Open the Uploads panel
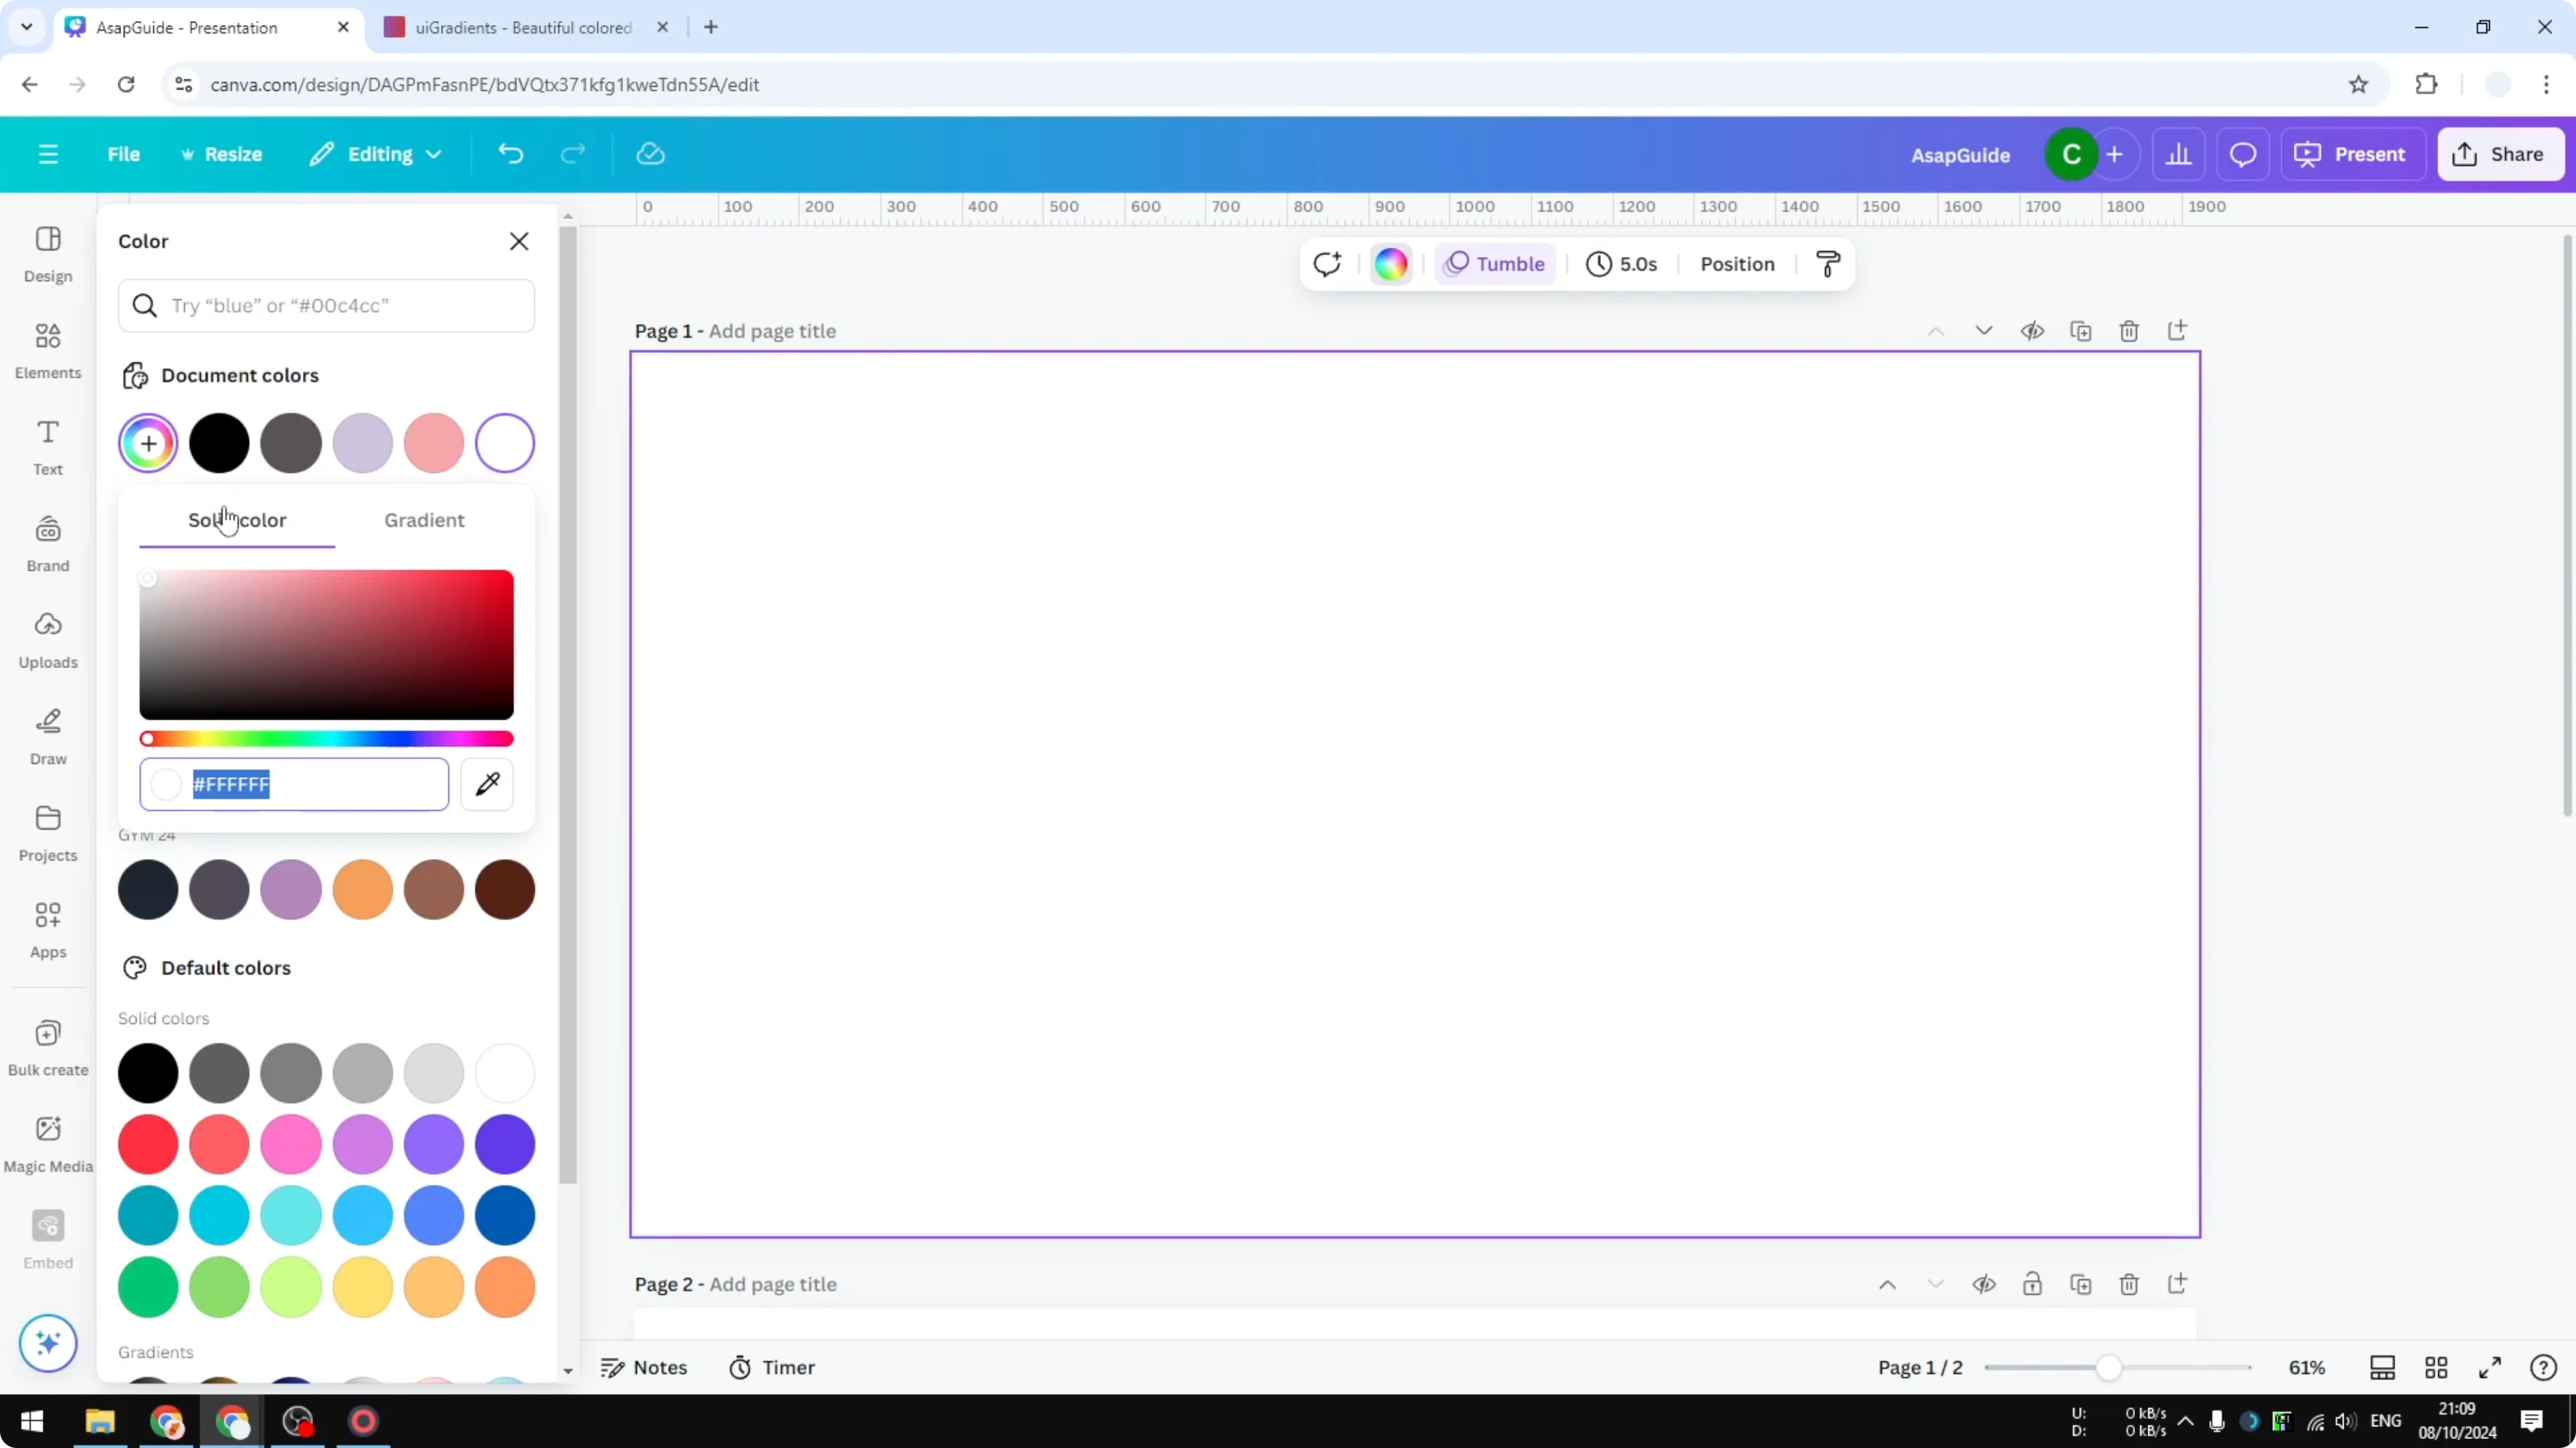The width and height of the screenshot is (2576, 1448). (x=47, y=637)
